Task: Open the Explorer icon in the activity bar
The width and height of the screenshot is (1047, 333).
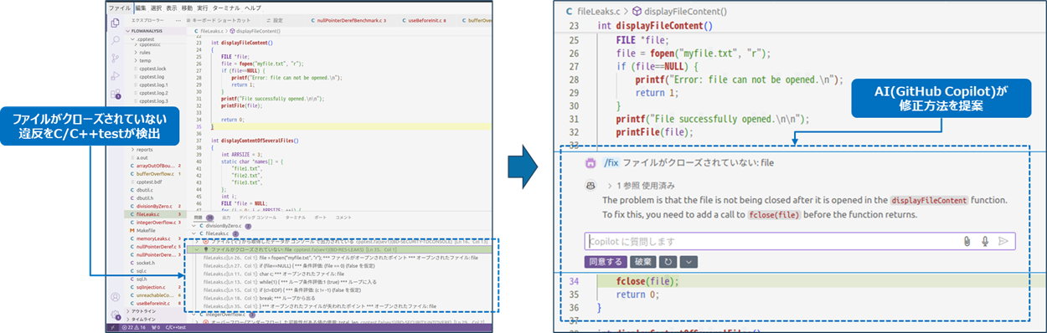Action: click(115, 23)
